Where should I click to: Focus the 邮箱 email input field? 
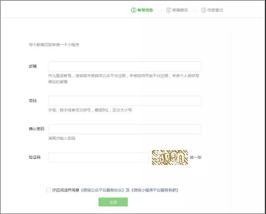click(124, 67)
